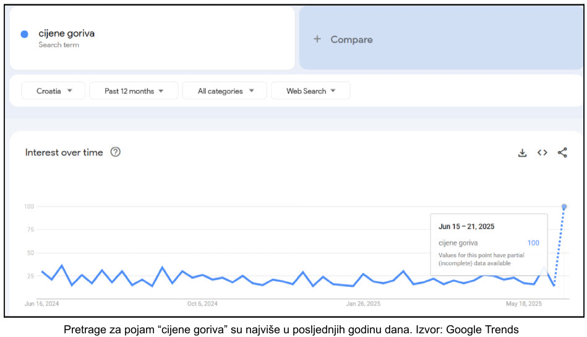Download the interest over time data
Screen dimensions: 587x337
point(522,153)
